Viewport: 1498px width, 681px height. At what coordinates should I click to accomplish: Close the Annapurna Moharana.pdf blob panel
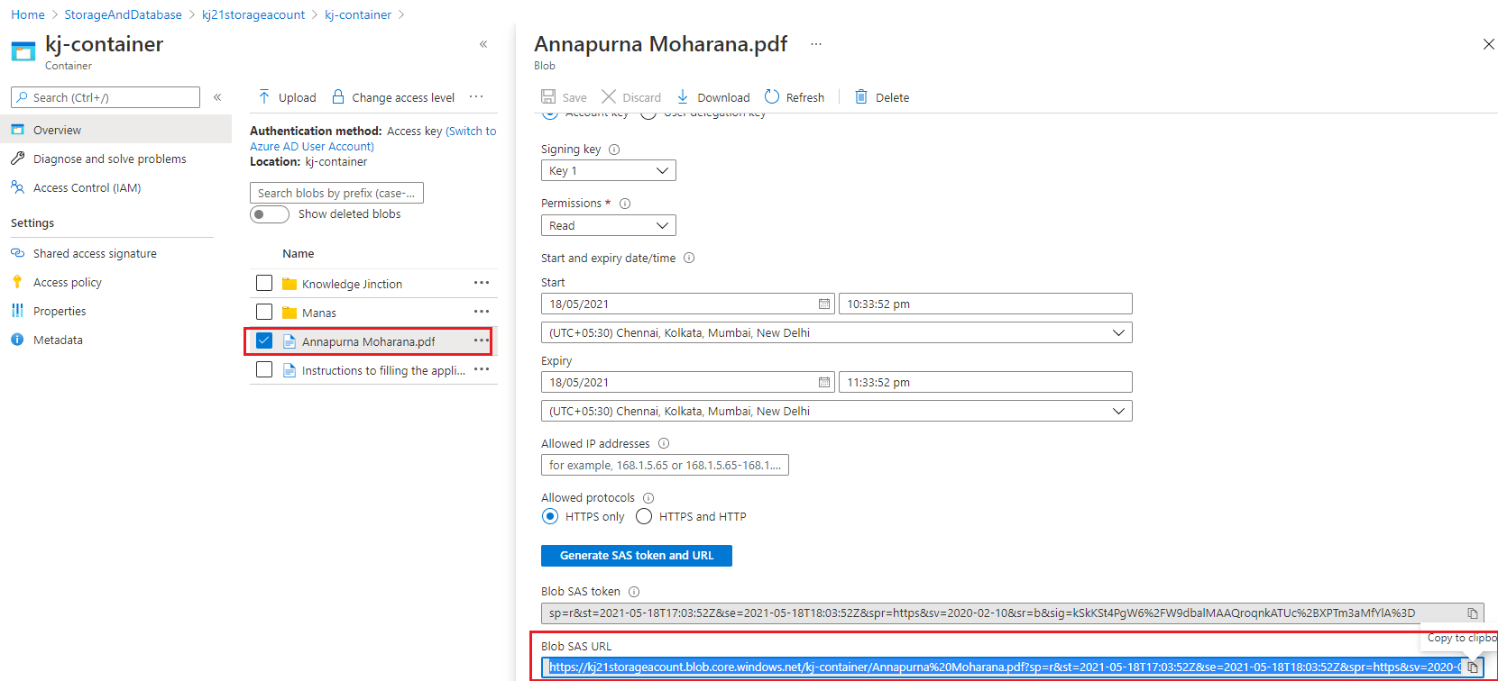[x=1489, y=44]
